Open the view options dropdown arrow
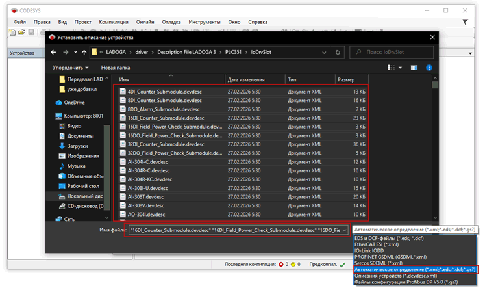The width and height of the screenshot is (485, 290). pos(400,68)
